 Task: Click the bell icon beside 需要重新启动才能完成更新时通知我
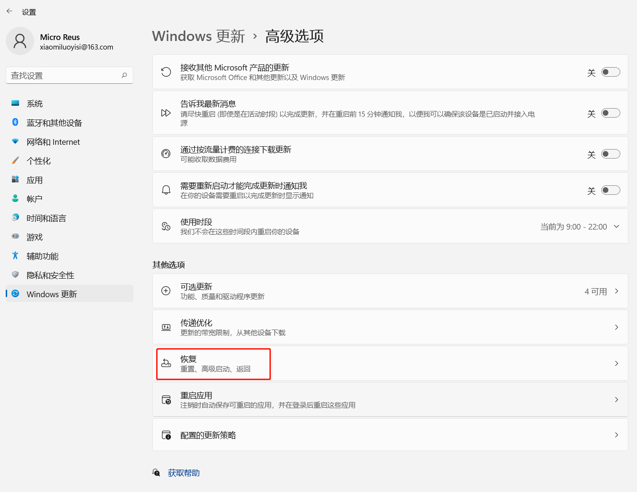pos(166,190)
